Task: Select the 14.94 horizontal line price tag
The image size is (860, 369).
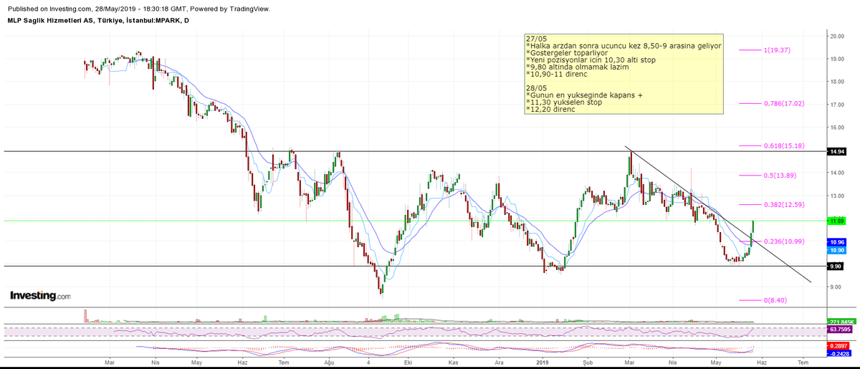Action: click(x=836, y=152)
